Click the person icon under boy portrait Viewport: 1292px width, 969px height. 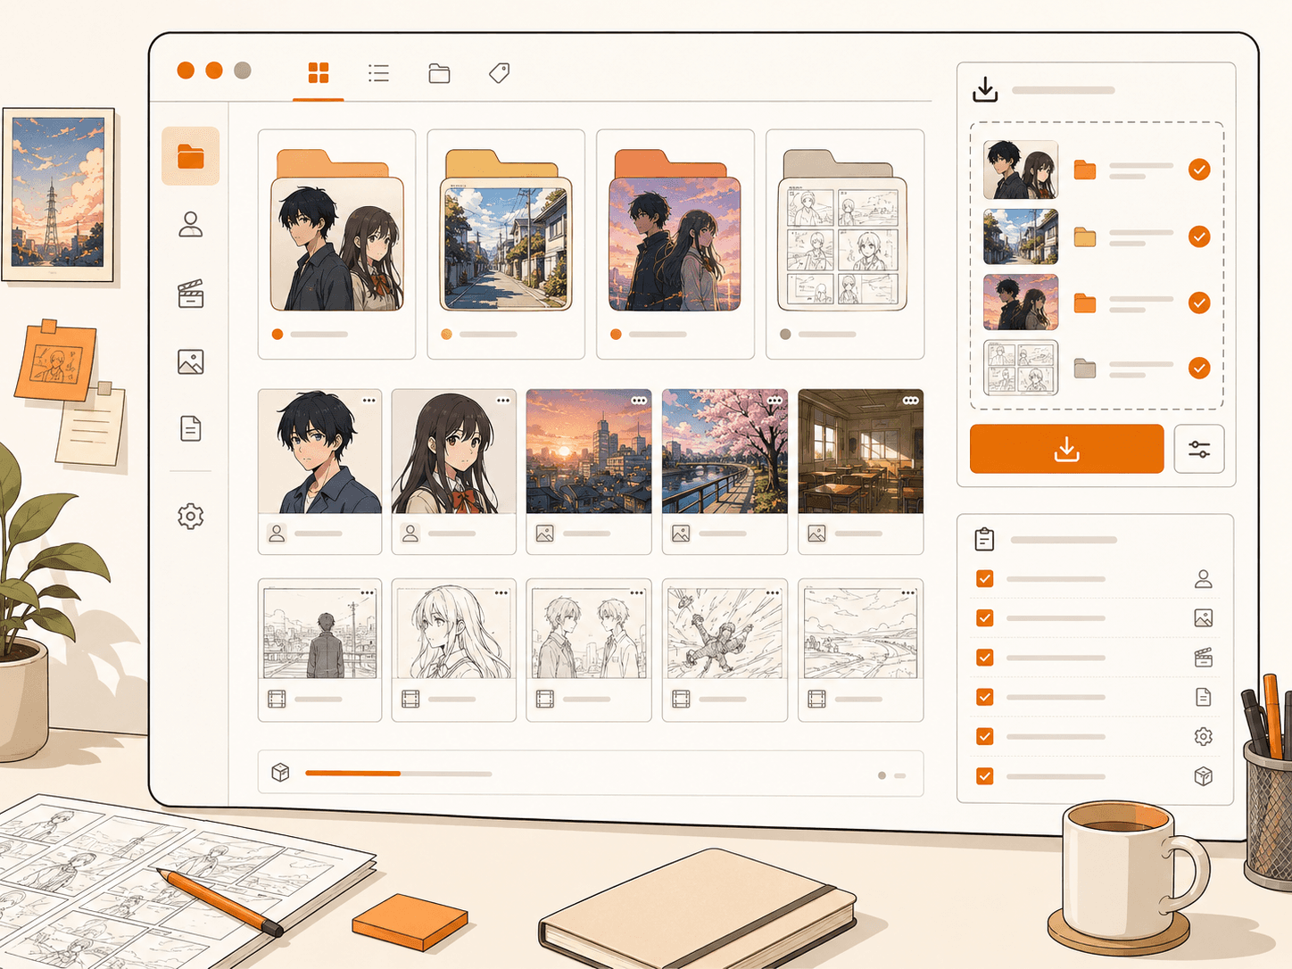click(277, 534)
